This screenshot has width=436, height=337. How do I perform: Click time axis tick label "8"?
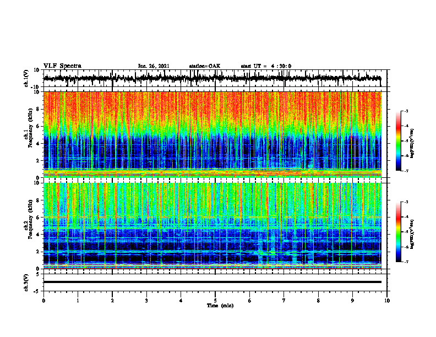[x=318, y=301]
